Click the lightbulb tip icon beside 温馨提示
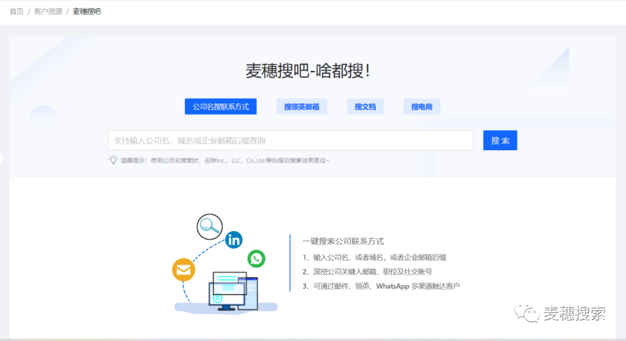The height and width of the screenshot is (341, 626). (x=114, y=161)
